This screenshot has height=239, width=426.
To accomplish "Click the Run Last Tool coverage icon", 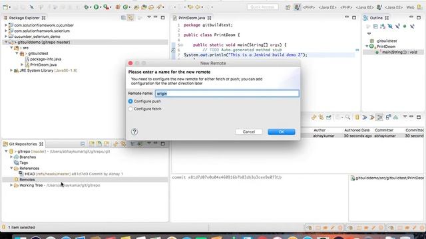I will pos(106,7).
